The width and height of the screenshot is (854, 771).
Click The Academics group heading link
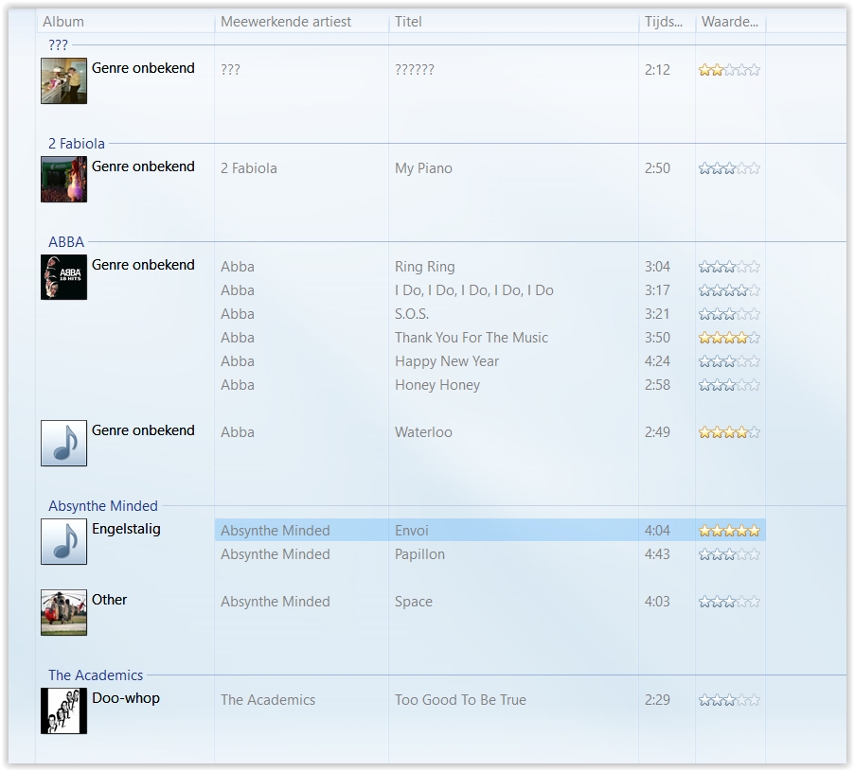click(x=96, y=675)
